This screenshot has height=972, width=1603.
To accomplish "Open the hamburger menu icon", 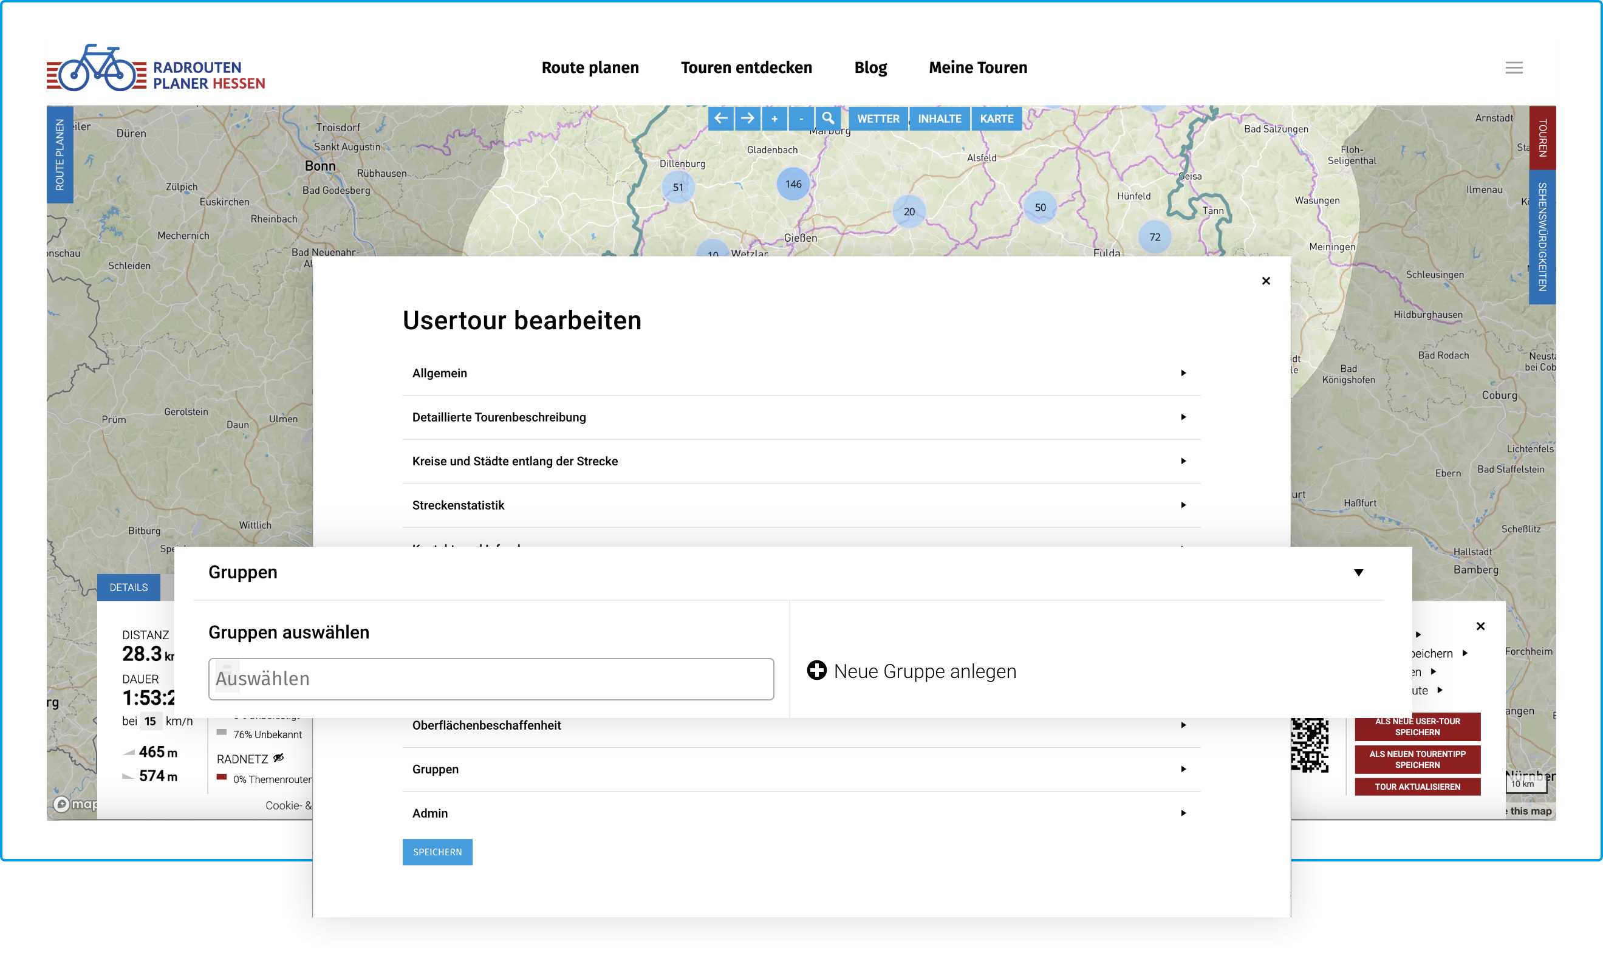I will click(x=1513, y=67).
